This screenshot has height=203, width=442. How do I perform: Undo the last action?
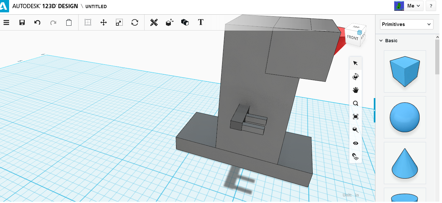pos(37,22)
